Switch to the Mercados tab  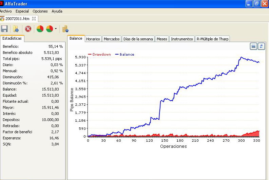[x=112, y=39]
